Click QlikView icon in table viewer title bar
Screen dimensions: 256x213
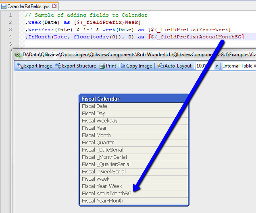pos(17,55)
